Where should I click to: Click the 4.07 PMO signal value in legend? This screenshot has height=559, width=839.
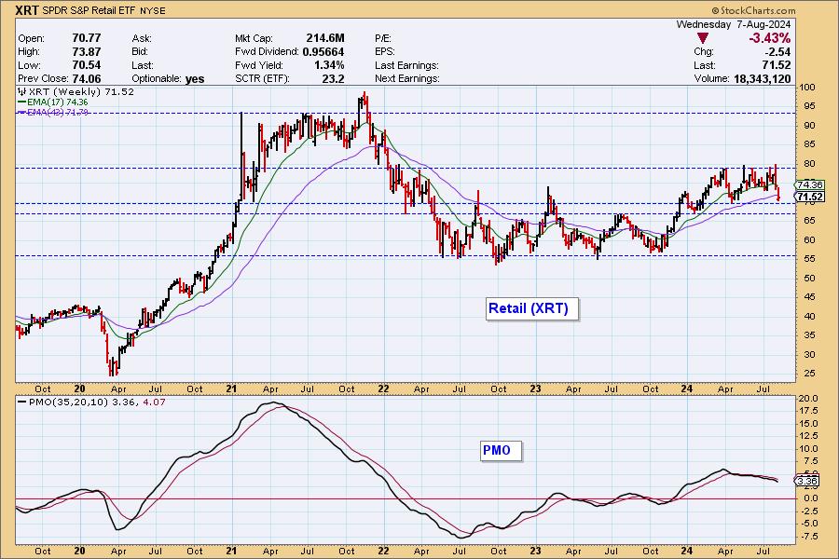(x=154, y=402)
